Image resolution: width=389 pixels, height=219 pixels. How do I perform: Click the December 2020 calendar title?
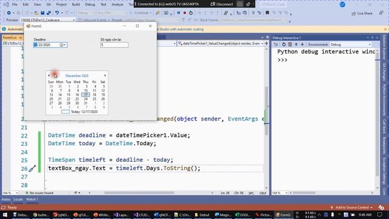click(x=77, y=75)
